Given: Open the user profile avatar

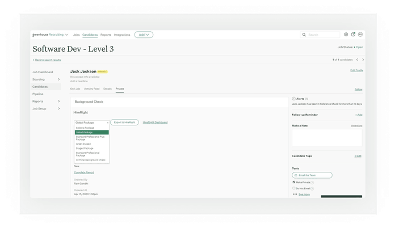Looking at the screenshot, I should [360, 35].
